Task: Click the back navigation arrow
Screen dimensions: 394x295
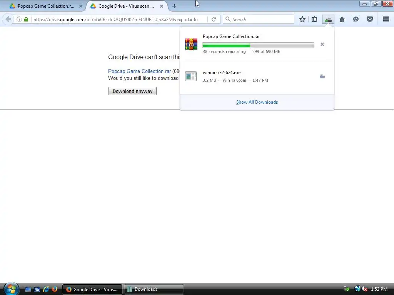Action: point(8,19)
